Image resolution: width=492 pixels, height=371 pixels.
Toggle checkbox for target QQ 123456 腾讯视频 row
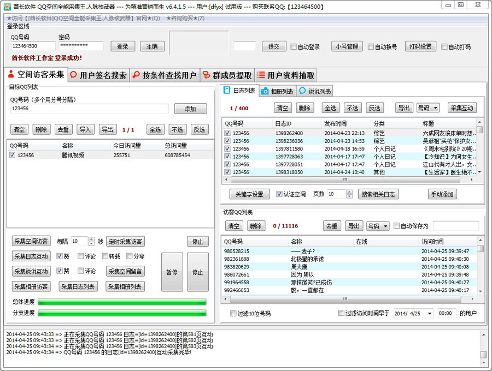tap(12, 155)
